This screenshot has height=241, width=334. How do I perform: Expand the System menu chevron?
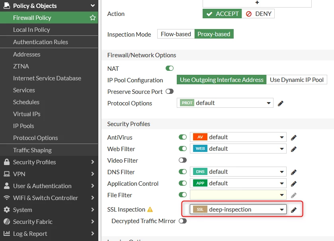tap(93, 210)
